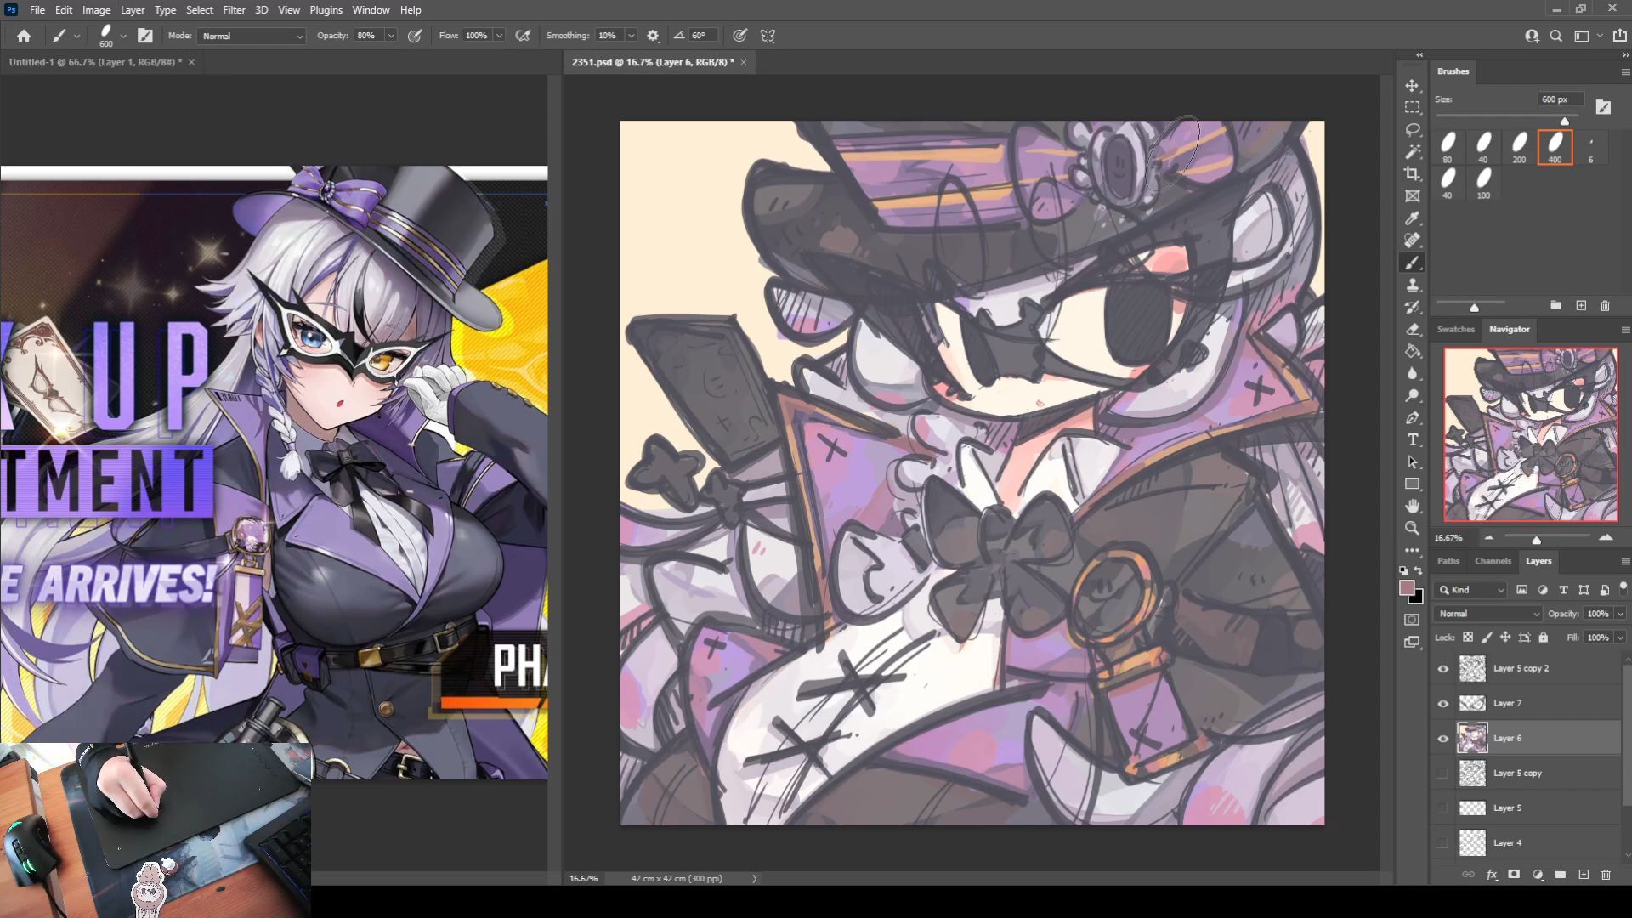
Task: Select the Crop tool
Action: (x=1412, y=174)
